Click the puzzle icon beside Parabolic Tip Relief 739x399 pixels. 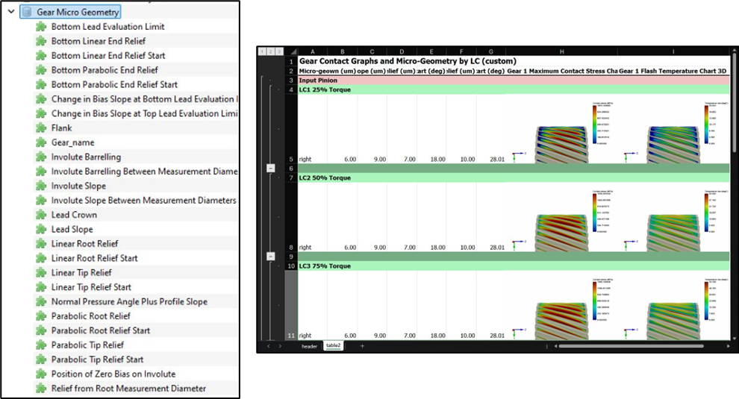[41, 345]
